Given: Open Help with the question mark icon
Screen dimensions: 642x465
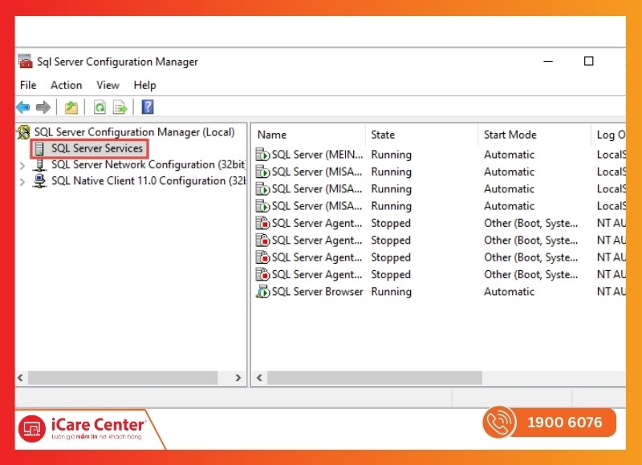Looking at the screenshot, I should (x=148, y=107).
